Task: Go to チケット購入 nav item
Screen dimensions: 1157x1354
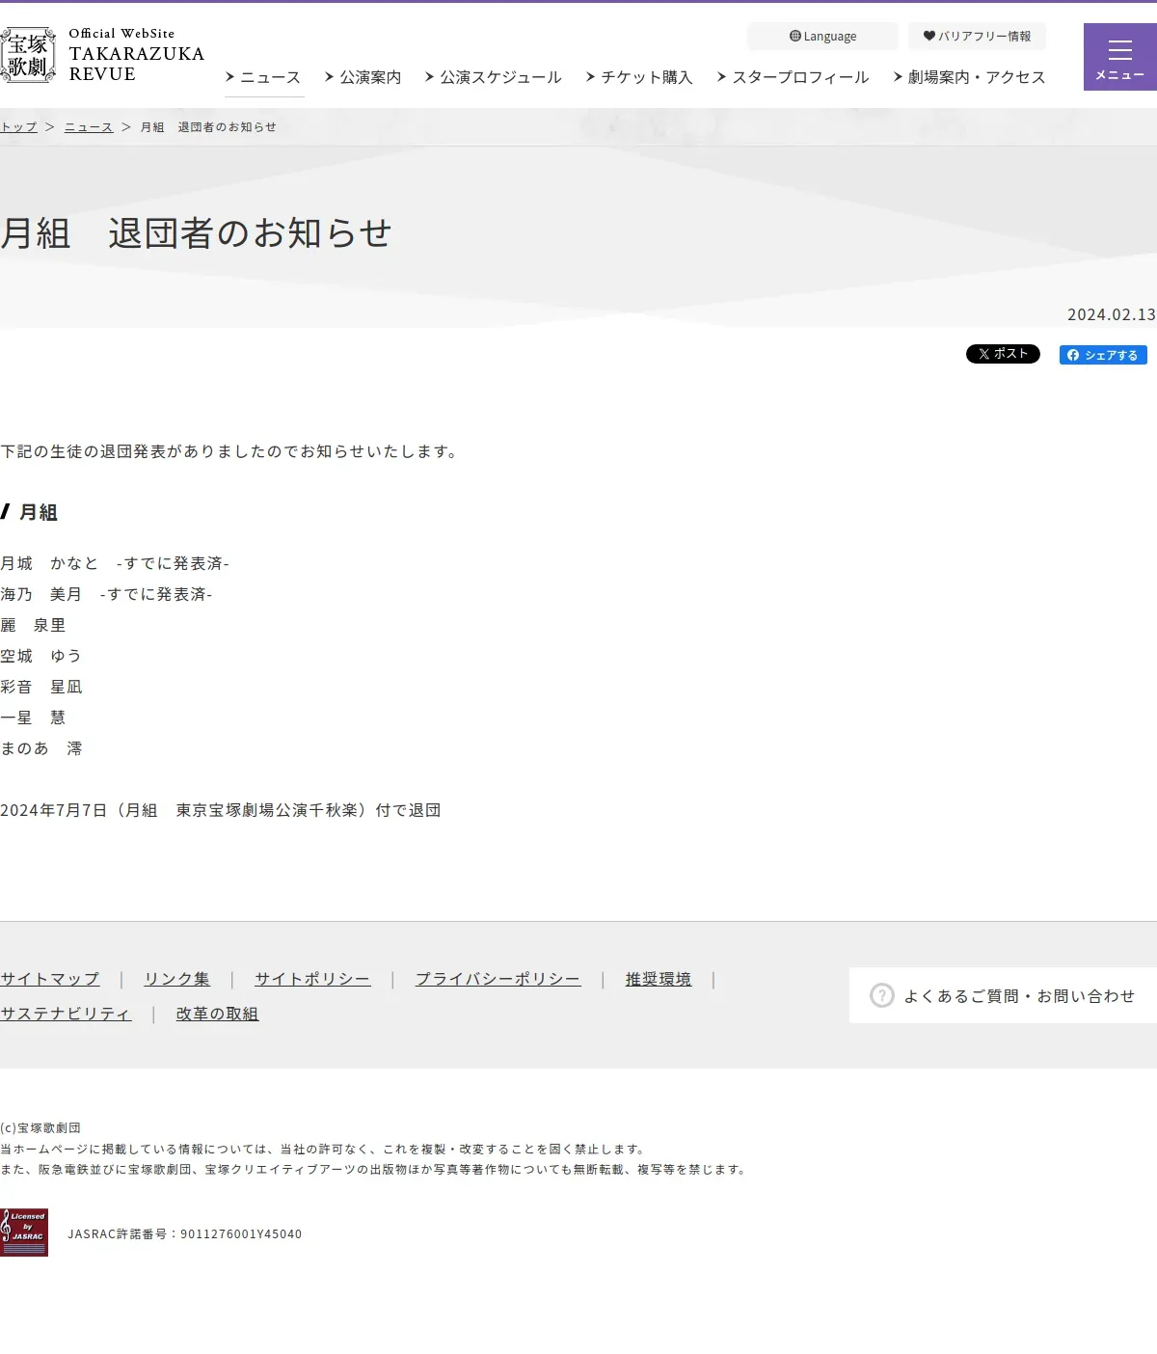Action: pyautogui.click(x=639, y=77)
